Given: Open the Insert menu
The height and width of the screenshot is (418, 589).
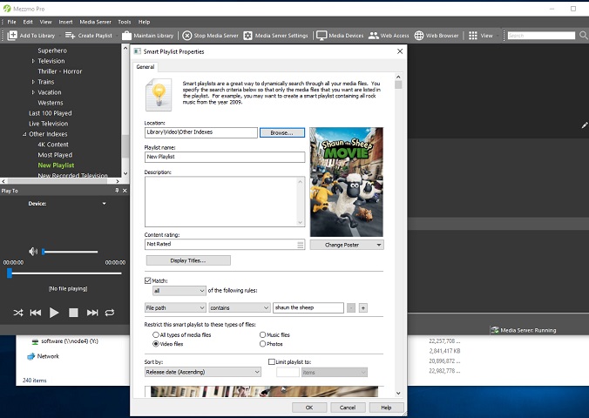Looking at the screenshot, I should coord(65,22).
